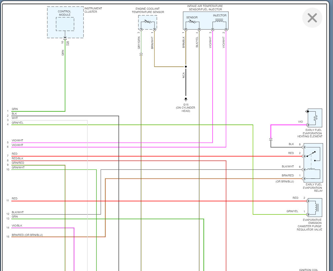Click the Early Fuel Evaporation Heating Element symbol

pos(315,118)
